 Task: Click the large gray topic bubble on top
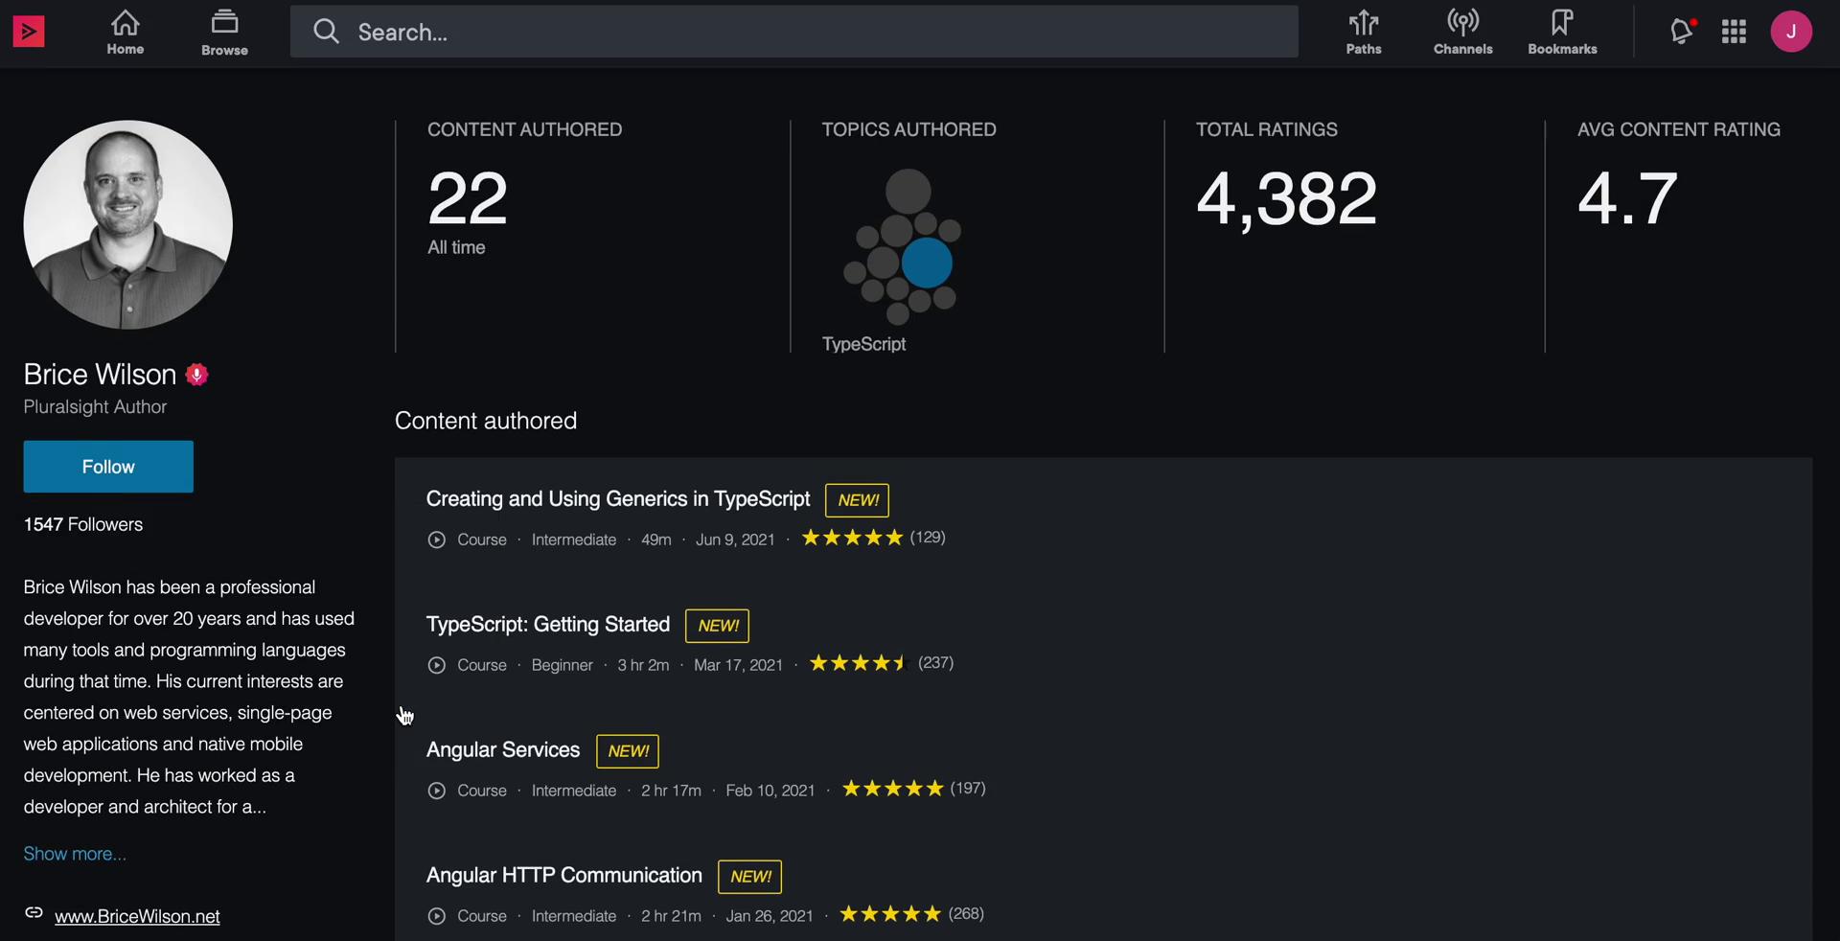(908, 192)
